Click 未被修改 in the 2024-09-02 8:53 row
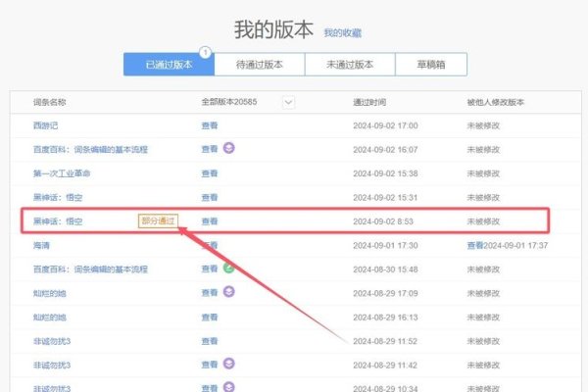588x392 pixels. click(483, 221)
